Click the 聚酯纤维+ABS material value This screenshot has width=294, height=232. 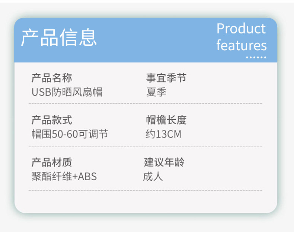[64, 176]
